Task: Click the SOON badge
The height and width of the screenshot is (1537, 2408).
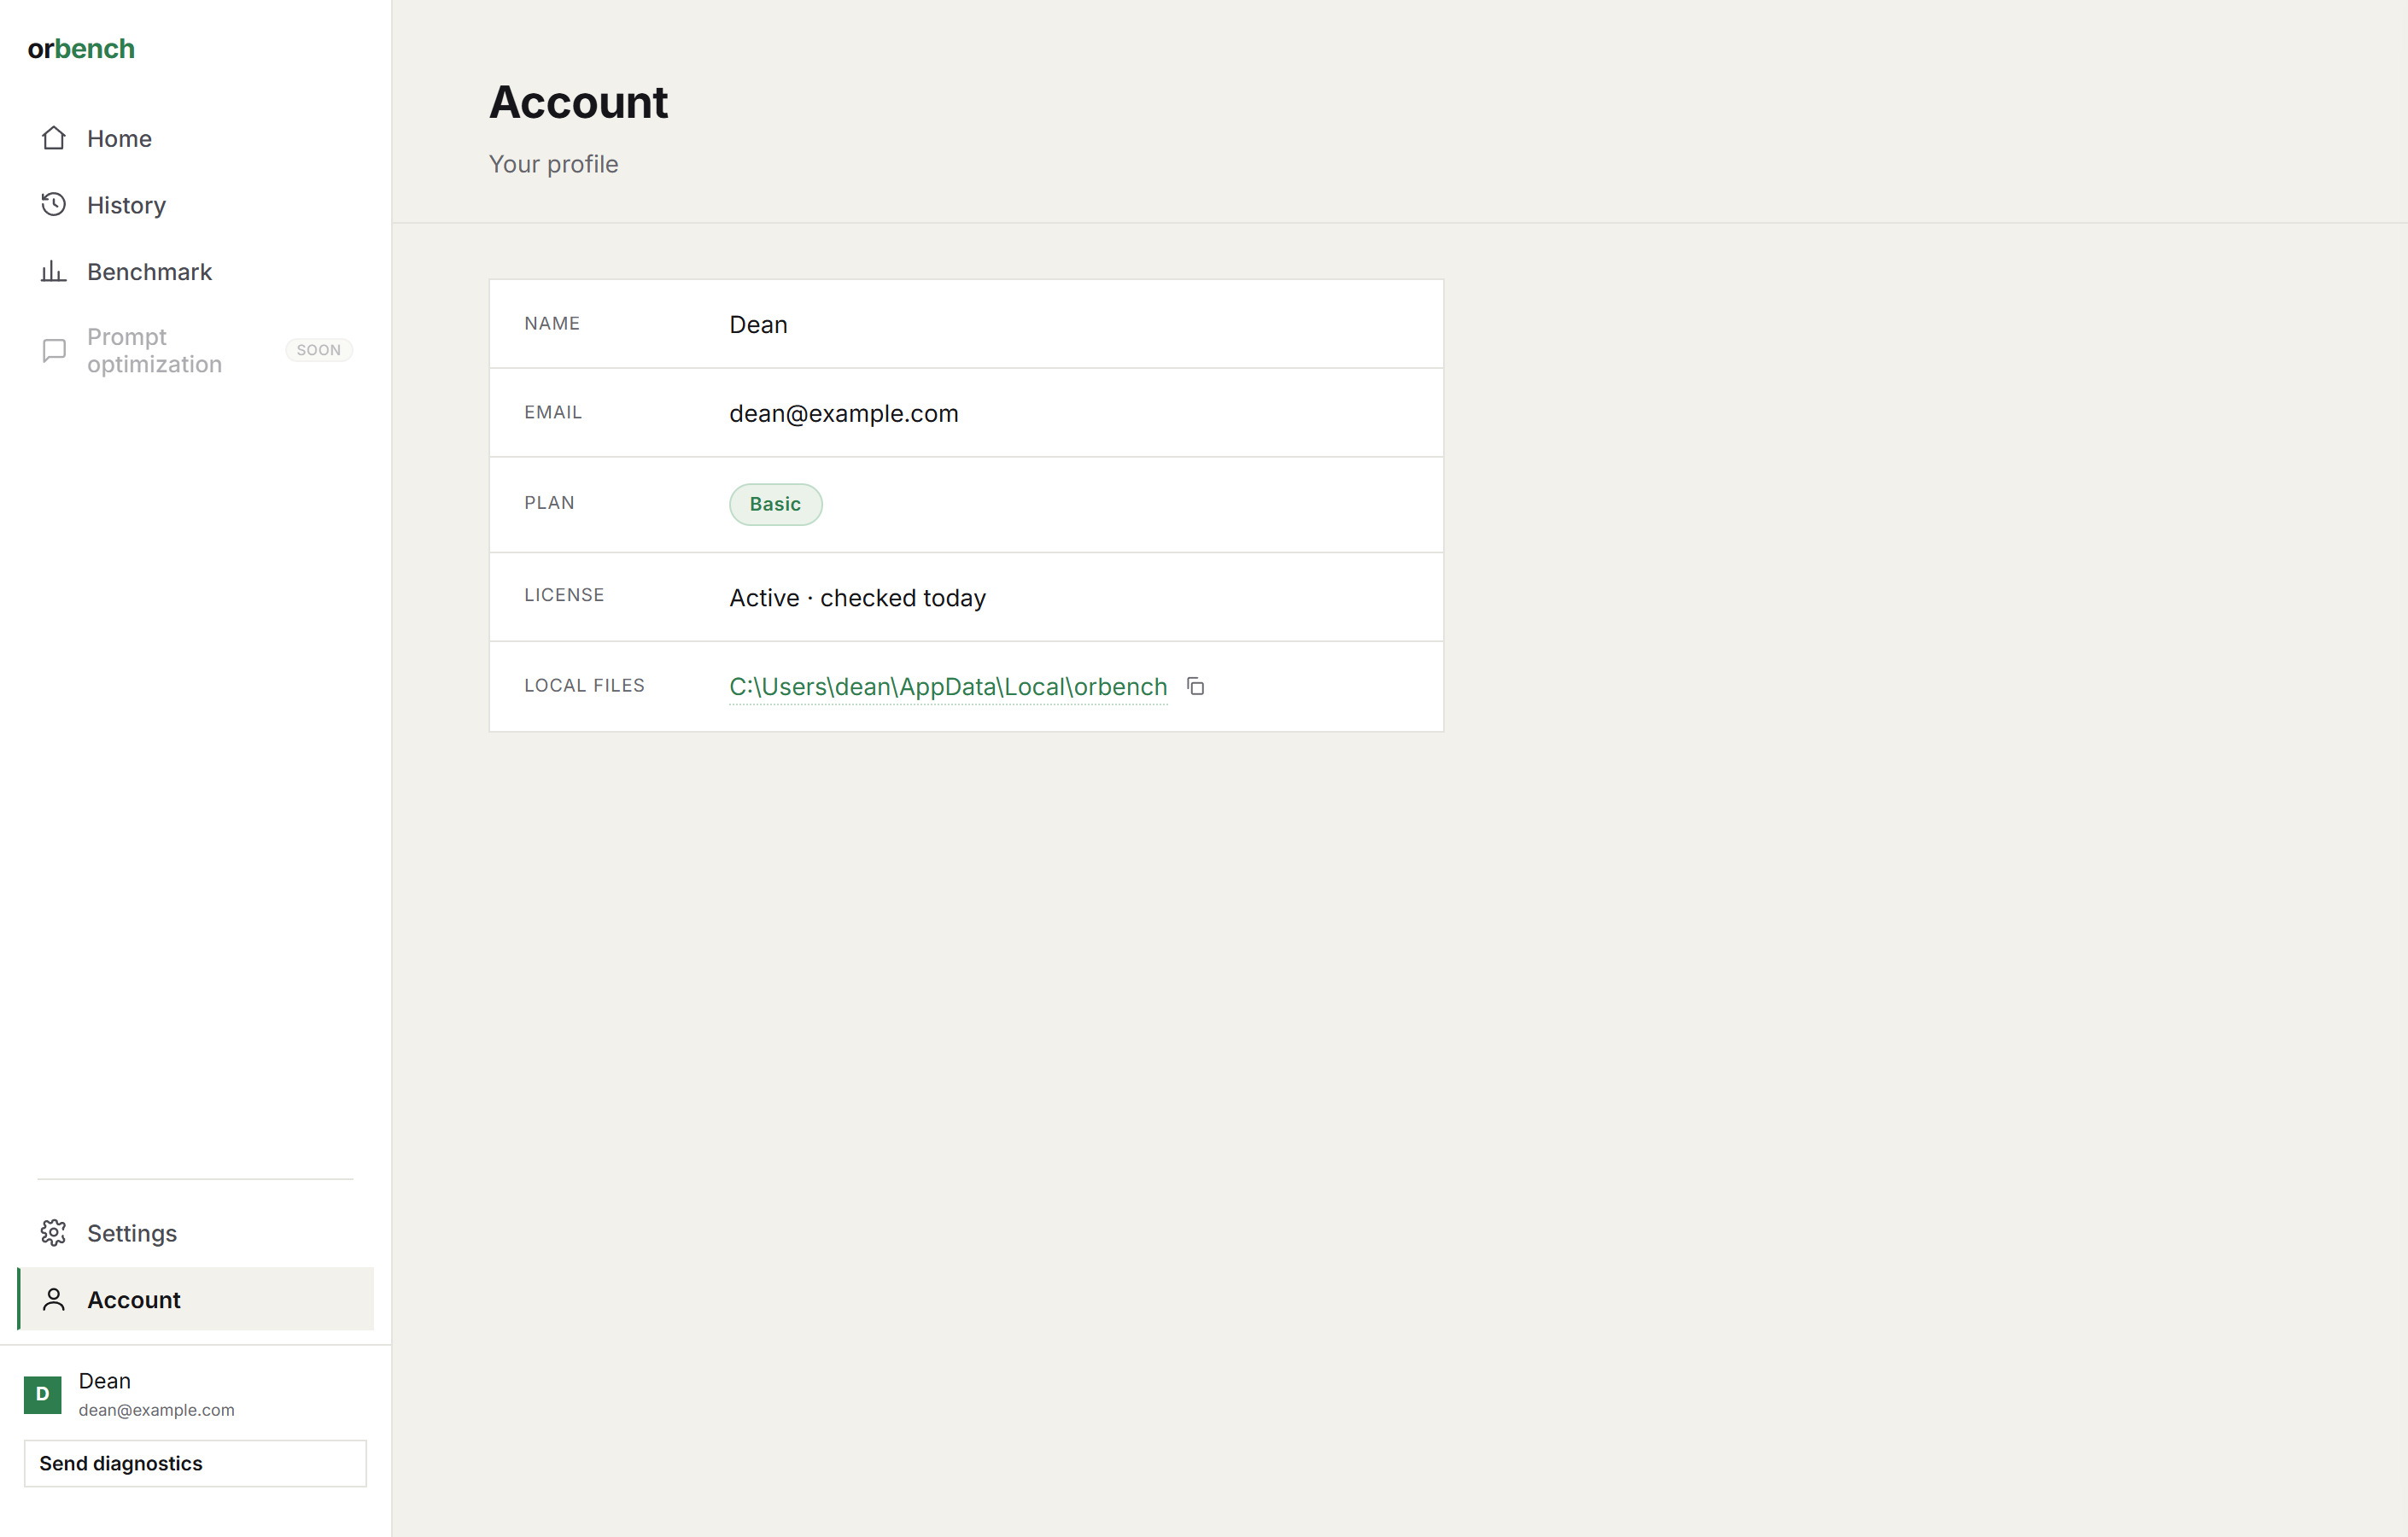Action: point(319,350)
